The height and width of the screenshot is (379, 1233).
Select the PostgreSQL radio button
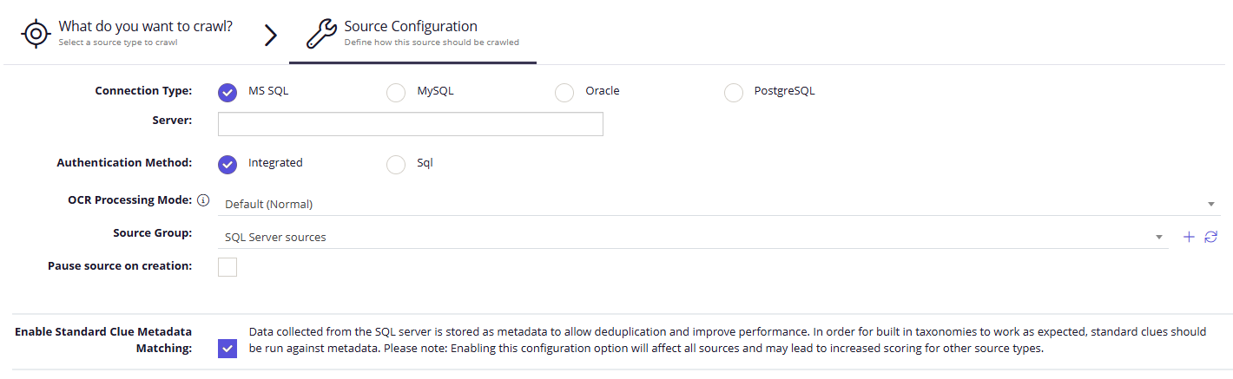734,92
